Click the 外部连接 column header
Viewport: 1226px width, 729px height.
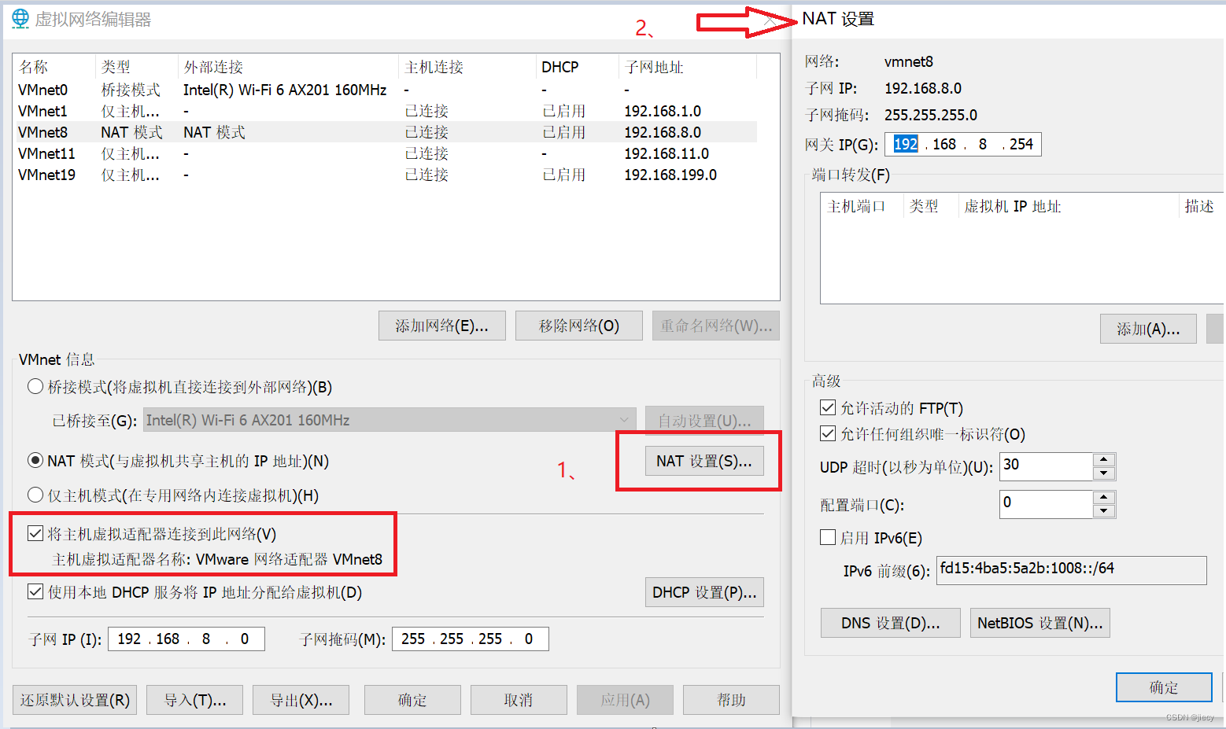click(289, 67)
